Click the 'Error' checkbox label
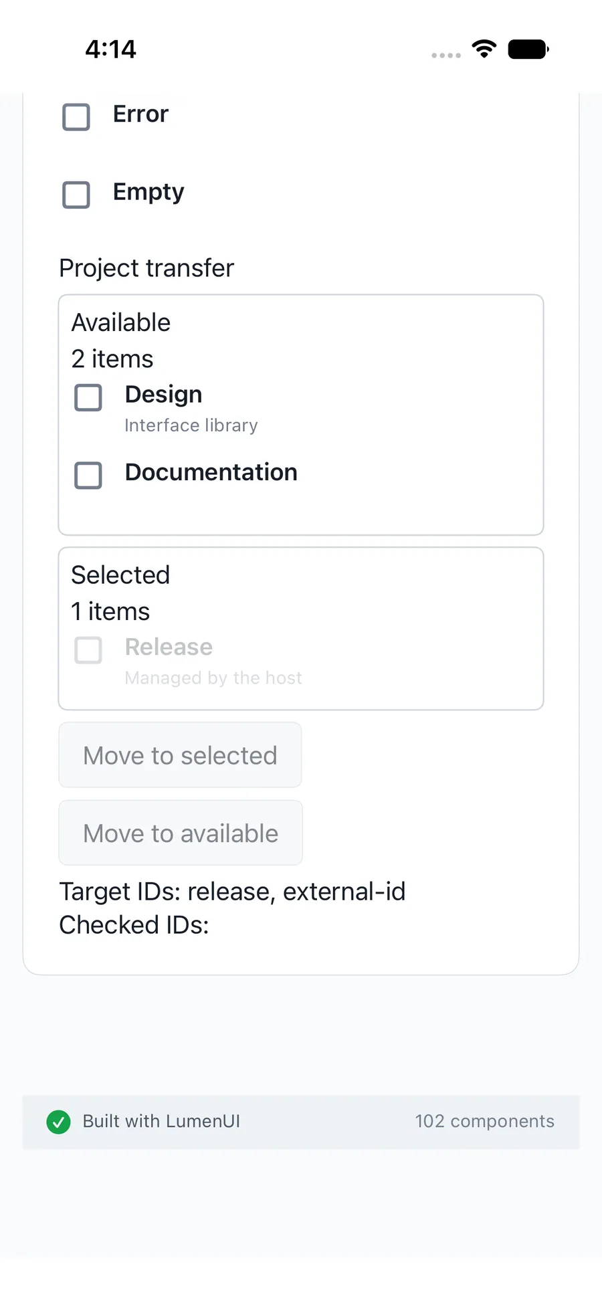602x1309 pixels. point(140,114)
